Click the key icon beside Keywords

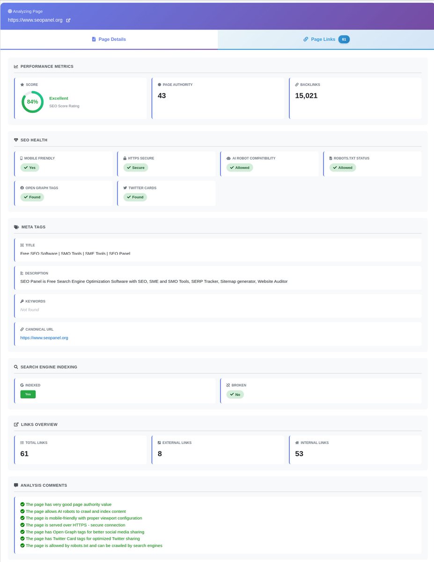[x=22, y=301]
